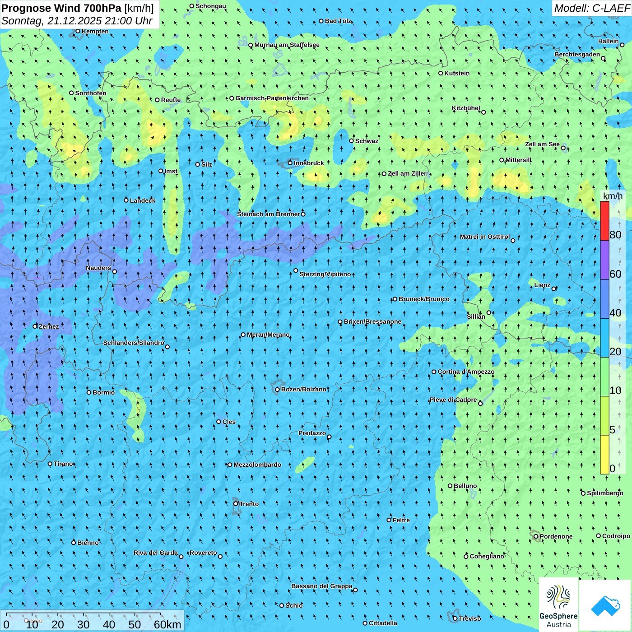Screen dimensions: 632x632
Task: Click the Murnau am Staffelsee label
Action: tap(287, 45)
